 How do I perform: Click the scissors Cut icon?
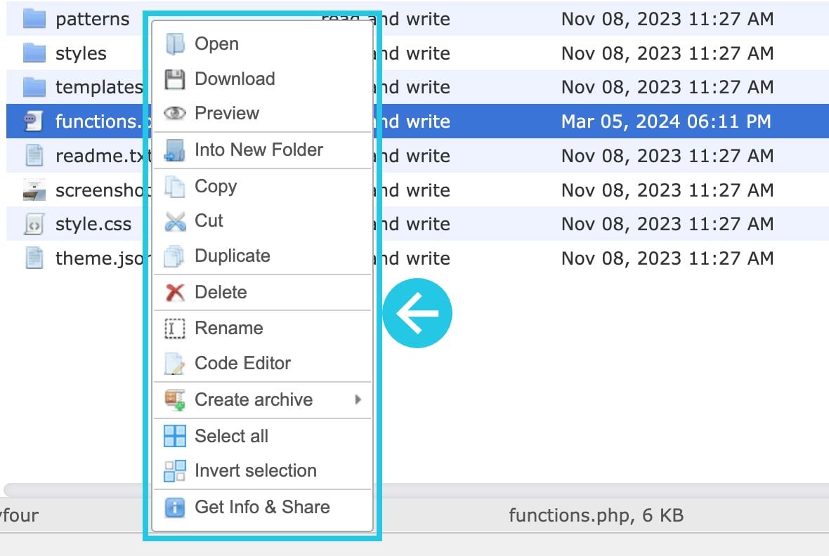pyautogui.click(x=174, y=221)
